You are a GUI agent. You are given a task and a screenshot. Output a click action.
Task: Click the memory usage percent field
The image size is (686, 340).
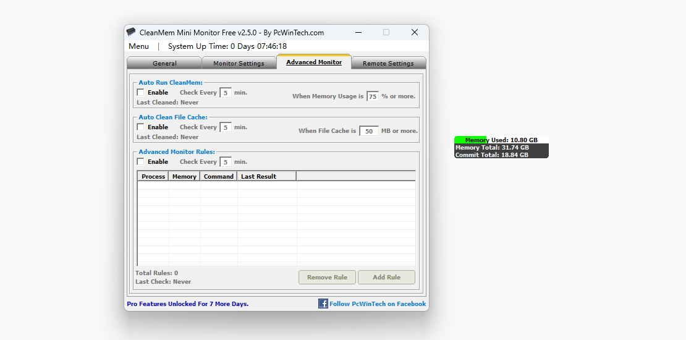click(x=373, y=96)
